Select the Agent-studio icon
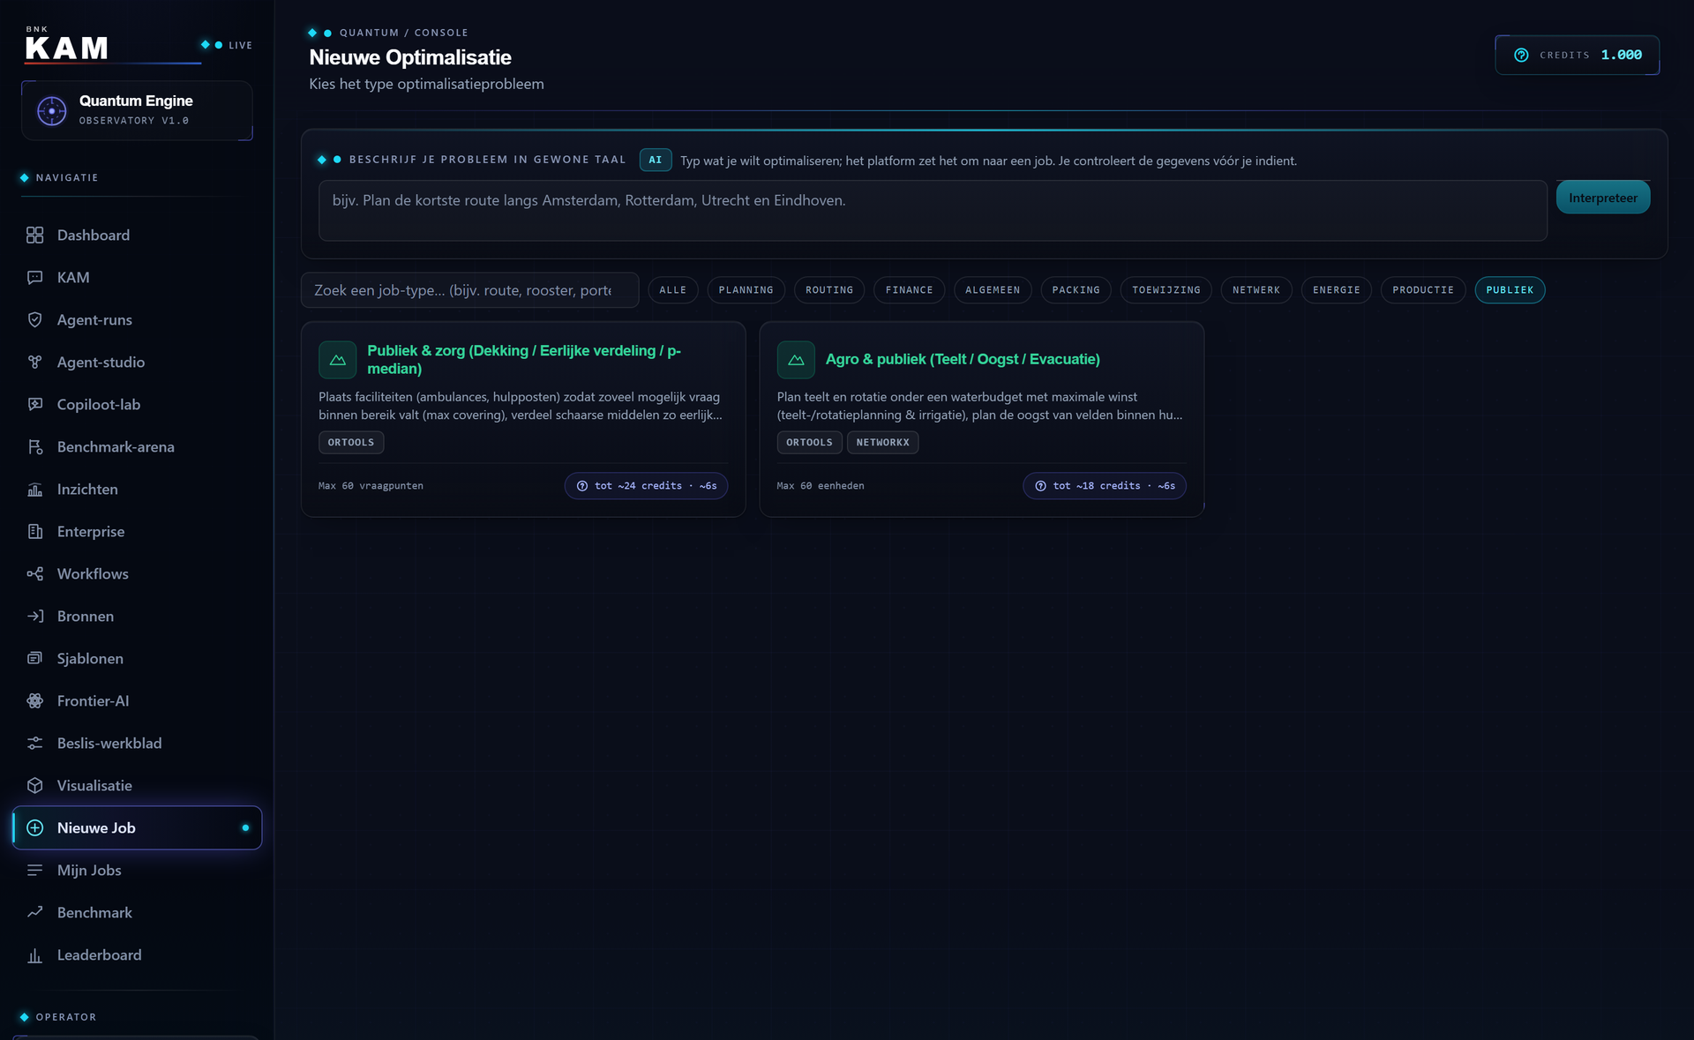This screenshot has width=1694, height=1040. coord(34,362)
